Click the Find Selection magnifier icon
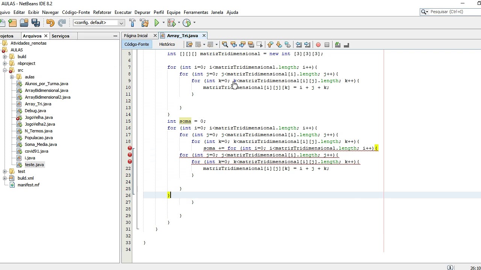 225,45
